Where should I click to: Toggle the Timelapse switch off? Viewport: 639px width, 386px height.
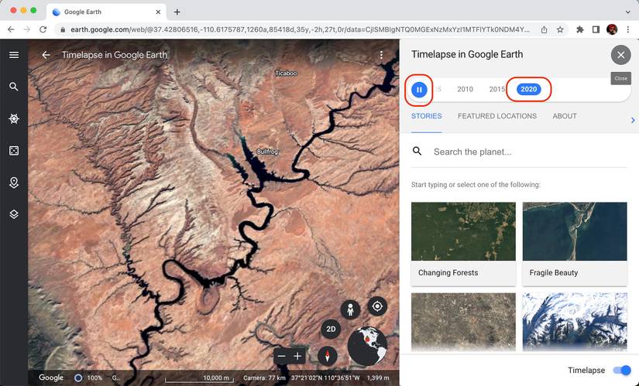tap(622, 370)
